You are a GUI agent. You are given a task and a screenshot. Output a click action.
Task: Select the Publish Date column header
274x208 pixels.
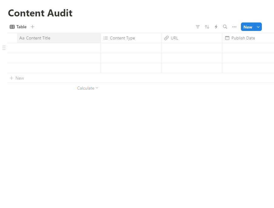pos(243,38)
